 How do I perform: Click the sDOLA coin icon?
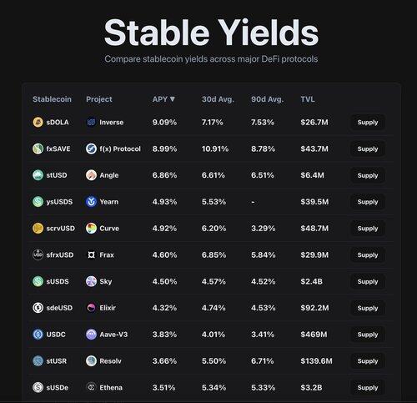point(38,122)
